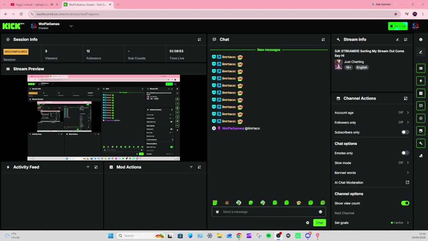Click the browser address bar URL
This screenshot has width=428, height=241.
click(x=68, y=14)
